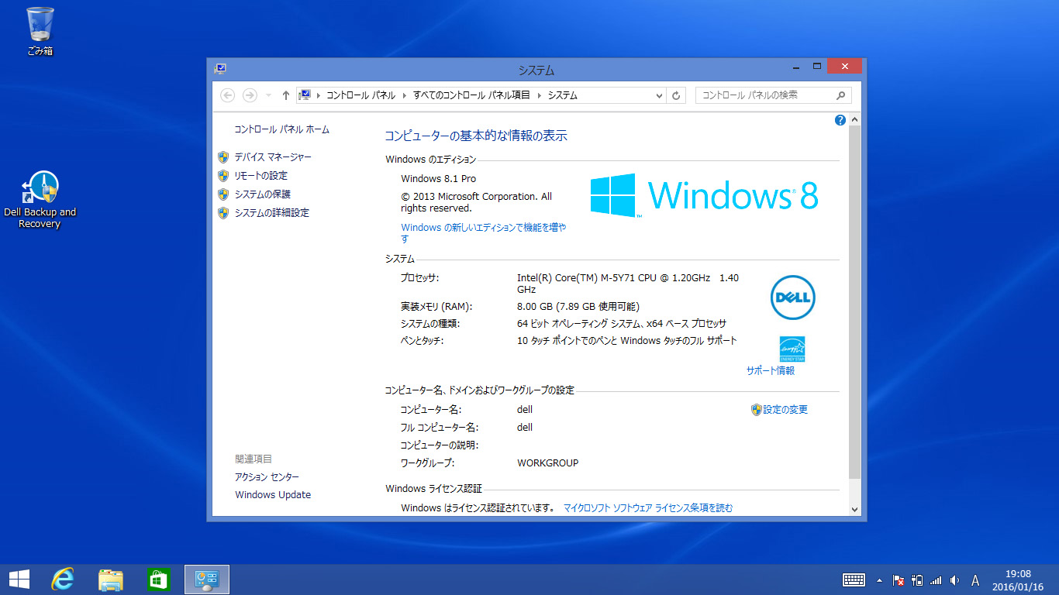Click the address bar refresh button

click(x=677, y=95)
